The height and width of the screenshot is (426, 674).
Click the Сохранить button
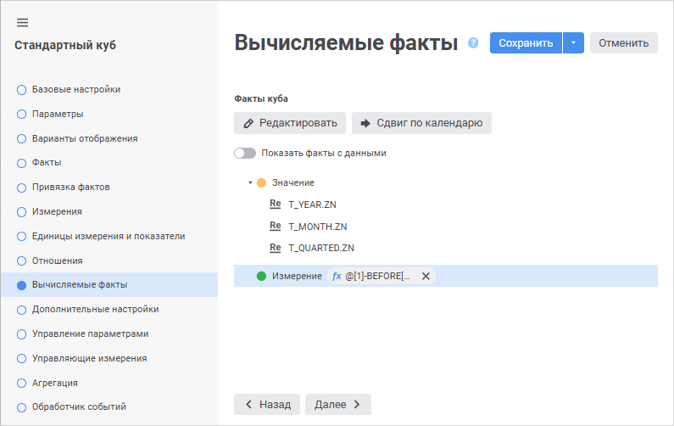[x=526, y=43]
